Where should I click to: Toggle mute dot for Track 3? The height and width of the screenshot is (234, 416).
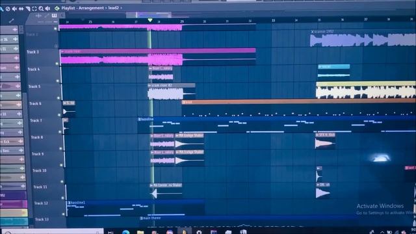(x=57, y=64)
